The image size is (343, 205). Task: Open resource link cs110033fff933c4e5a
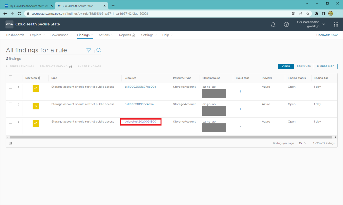coord(139,104)
